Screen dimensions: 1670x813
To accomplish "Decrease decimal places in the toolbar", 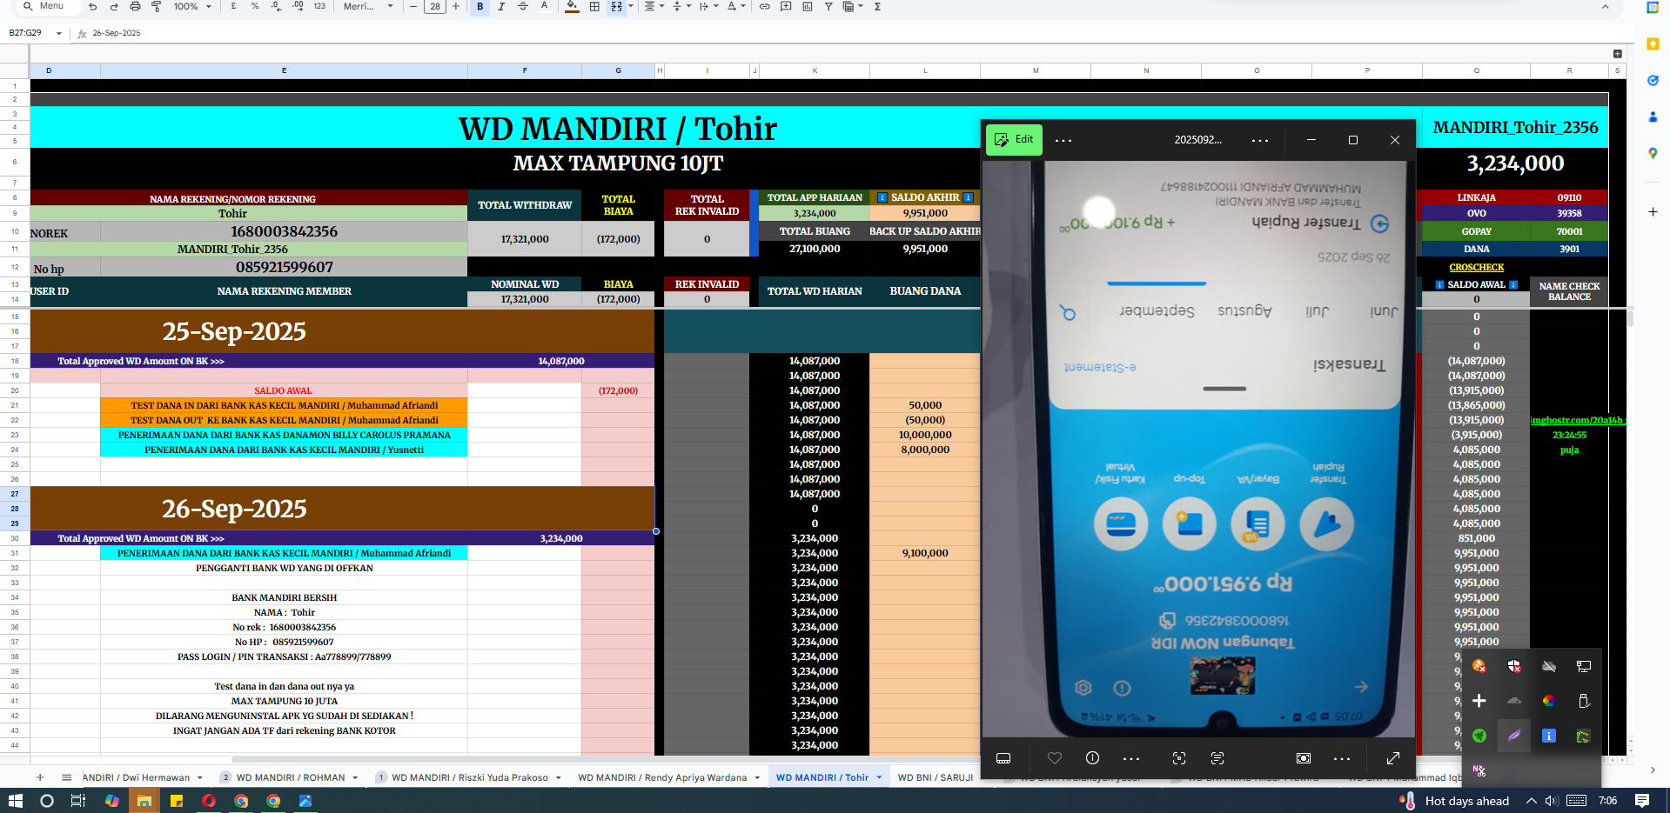I will (x=276, y=6).
